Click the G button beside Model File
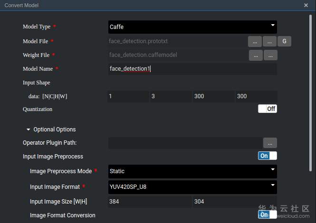Viewport: 316px width, 223px height. pos(284,41)
